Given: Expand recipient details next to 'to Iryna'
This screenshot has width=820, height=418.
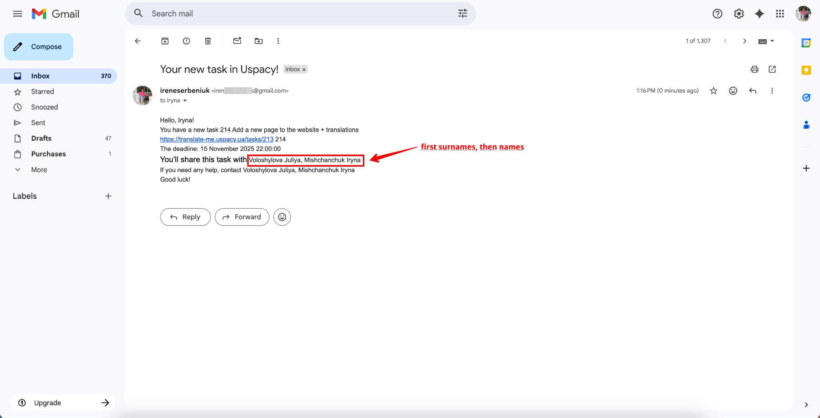Looking at the screenshot, I should (x=185, y=101).
